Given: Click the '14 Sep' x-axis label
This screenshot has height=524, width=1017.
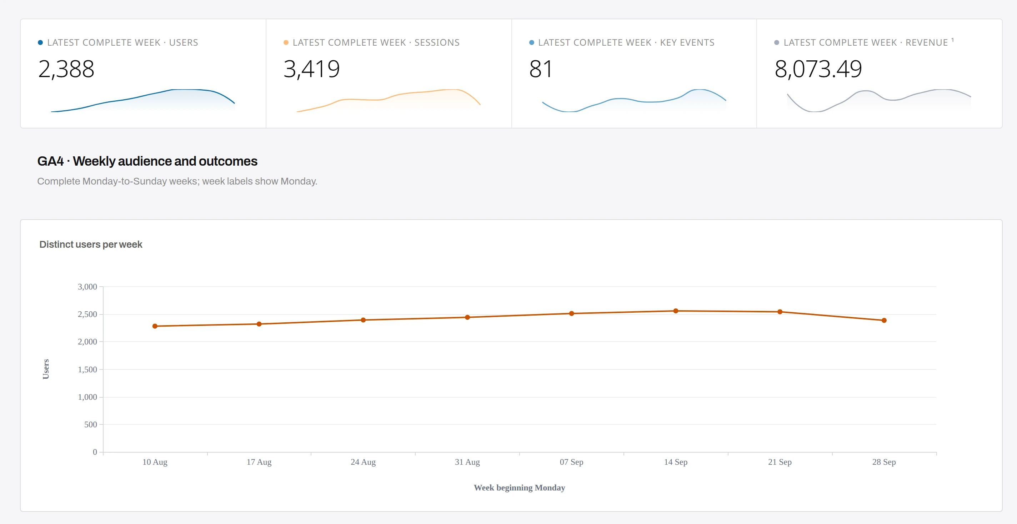Looking at the screenshot, I should point(676,462).
